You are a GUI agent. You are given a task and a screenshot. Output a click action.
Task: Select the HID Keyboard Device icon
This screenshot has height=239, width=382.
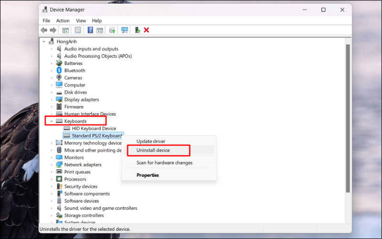coord(67,128)
